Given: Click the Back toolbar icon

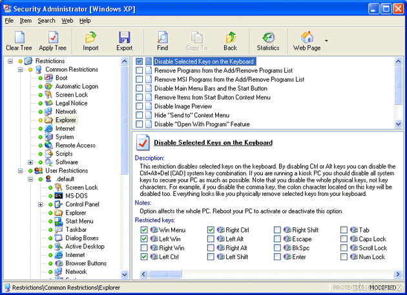Looking at the screenshot, I should pyautogui.click(x=230, y=37).
